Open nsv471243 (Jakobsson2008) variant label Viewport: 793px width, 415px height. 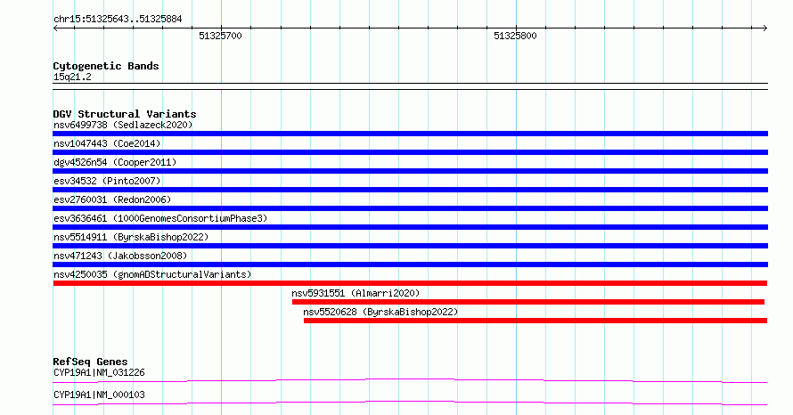pos(120,256)
